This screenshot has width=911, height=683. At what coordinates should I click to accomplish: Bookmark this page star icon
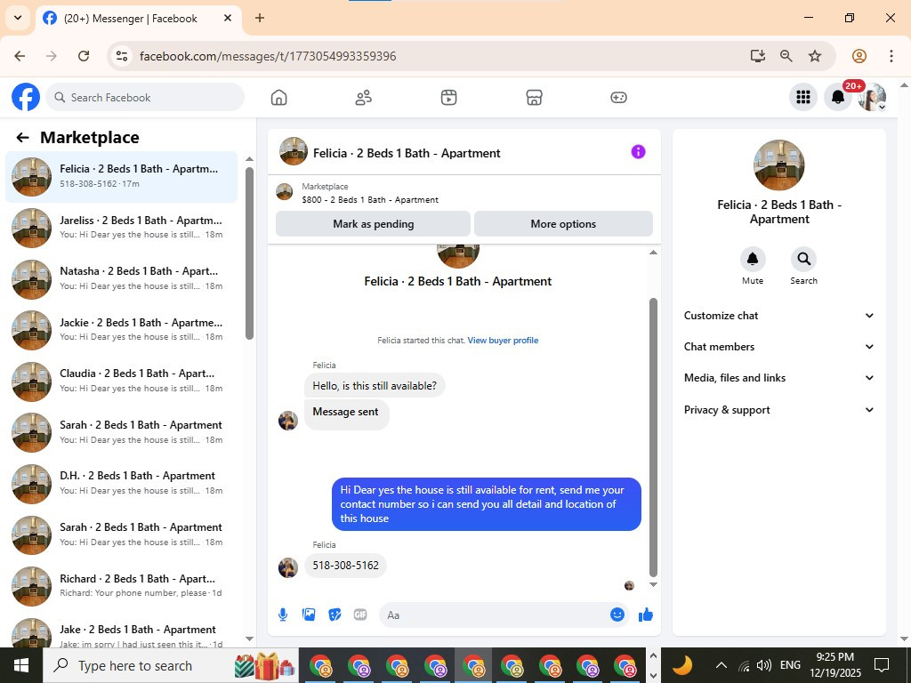pos(815,56)
